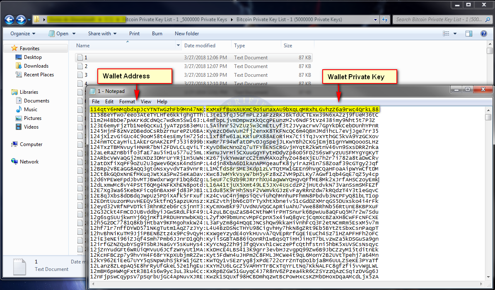Click the Computer monitor icon
The width and height of the screenshot is (495, 290).
[14, 144]
